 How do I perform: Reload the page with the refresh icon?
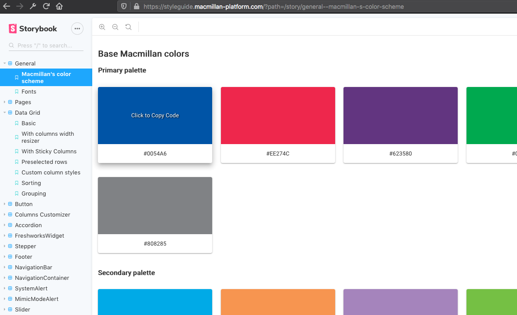click(x=46, y=6)
